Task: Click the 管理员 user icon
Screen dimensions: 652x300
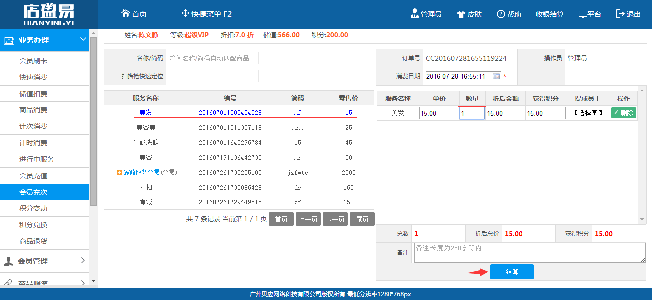Action: point(414,14)
